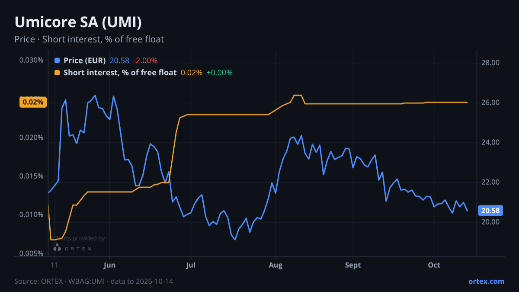Click the price value 20.58 in legend
This screenshot has height=292, width=519.
120,61
